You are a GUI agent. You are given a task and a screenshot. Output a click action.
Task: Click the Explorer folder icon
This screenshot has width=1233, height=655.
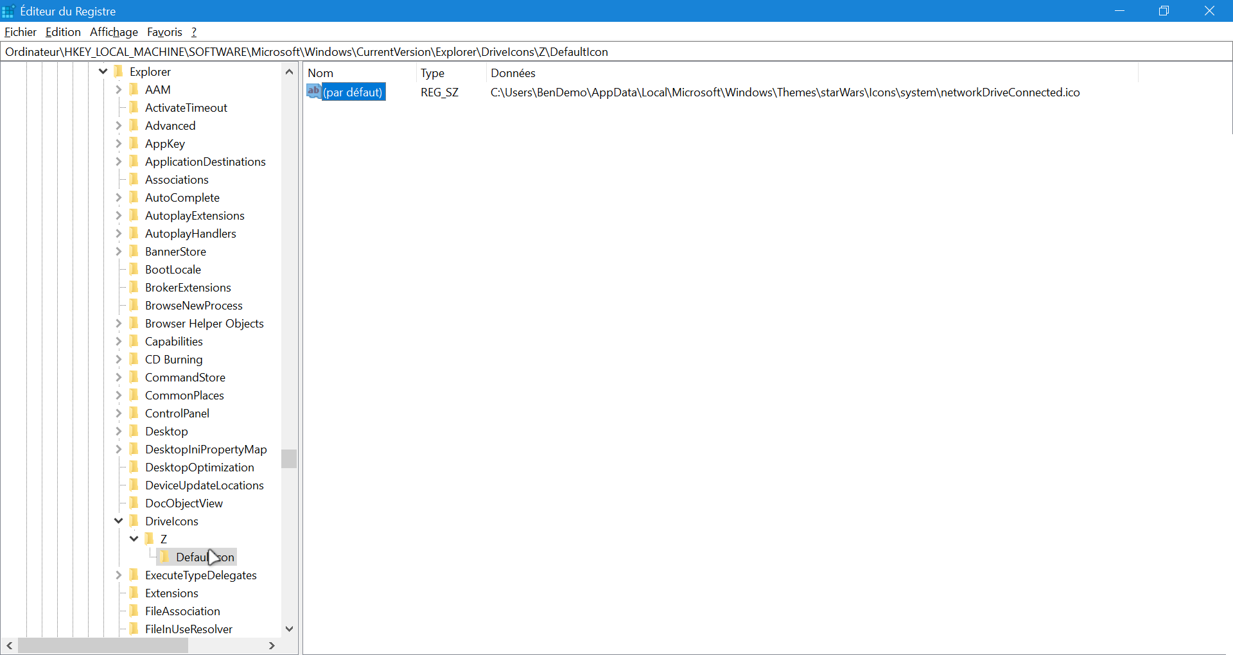click(119, 71)
